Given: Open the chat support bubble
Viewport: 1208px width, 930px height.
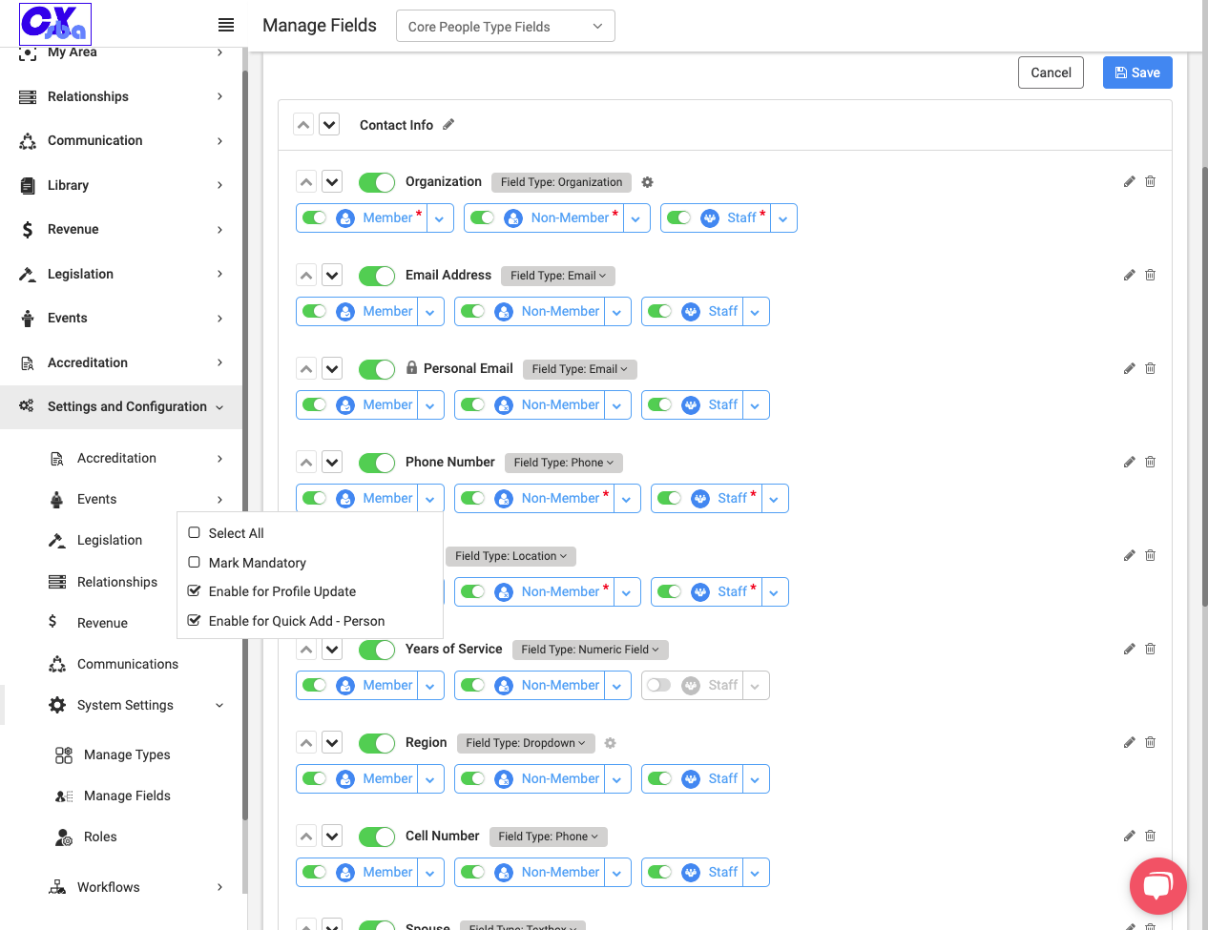Looking at the screenshot, I should [1157, 886].
